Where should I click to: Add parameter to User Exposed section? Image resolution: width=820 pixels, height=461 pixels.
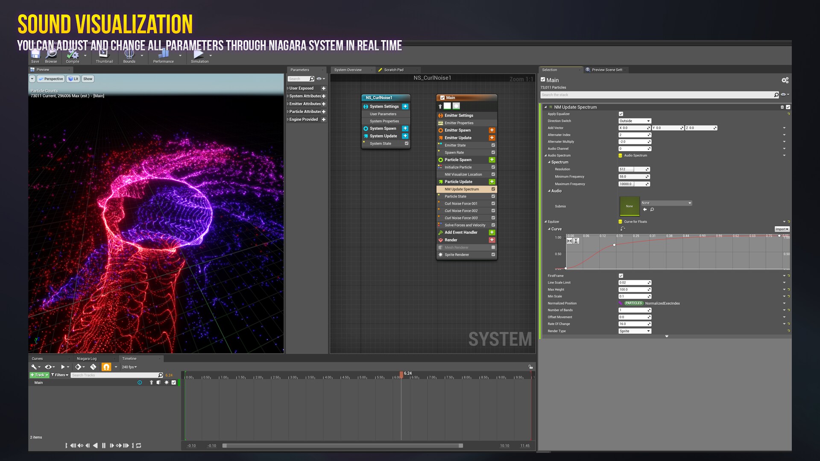point(324,89)
